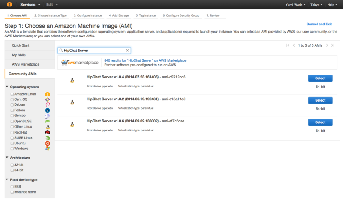Image resolution: width=343 pixels, height=206 pixels.
Task: Open the 6. Configure Security Group tab
Action: click(x=181, y=15)
